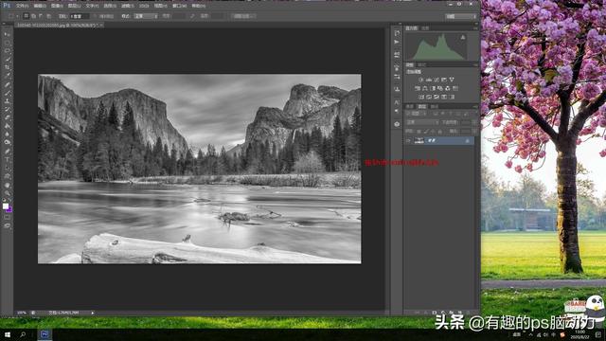Choose New Selection mode in options bar

pyautogui.click(x=26, y=16)
